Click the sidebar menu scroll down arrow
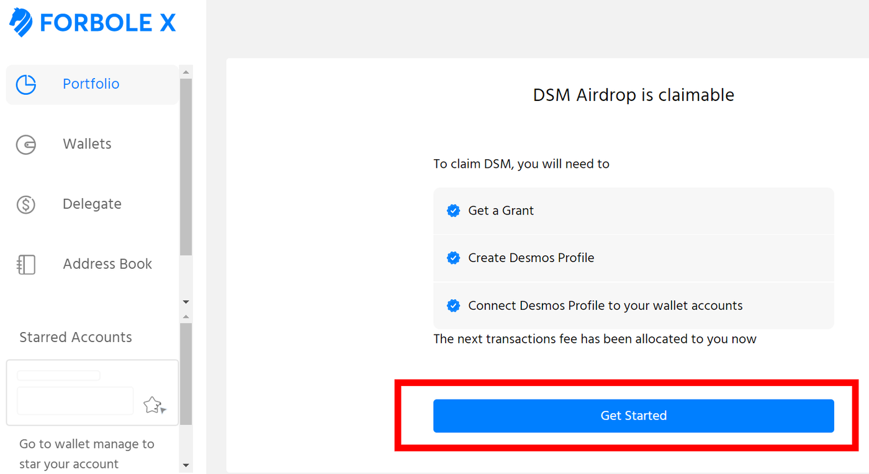Screen dimensions: 869x474 (186, 302)
